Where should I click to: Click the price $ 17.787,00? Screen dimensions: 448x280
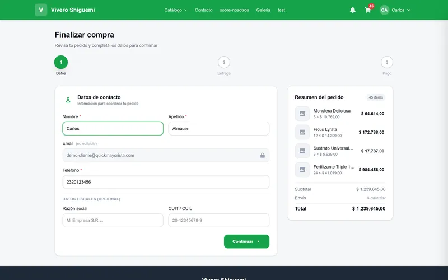tap(372, 151)
